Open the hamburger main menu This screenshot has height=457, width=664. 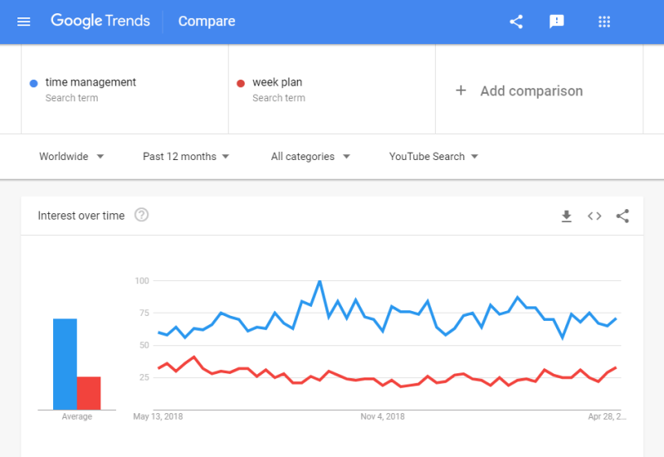tap(24, 22)
